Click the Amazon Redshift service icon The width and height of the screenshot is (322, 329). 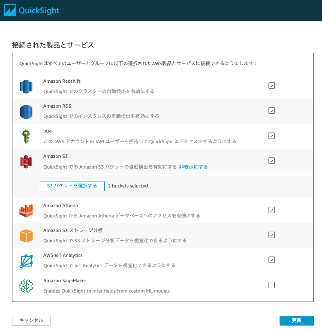(26, 87)
